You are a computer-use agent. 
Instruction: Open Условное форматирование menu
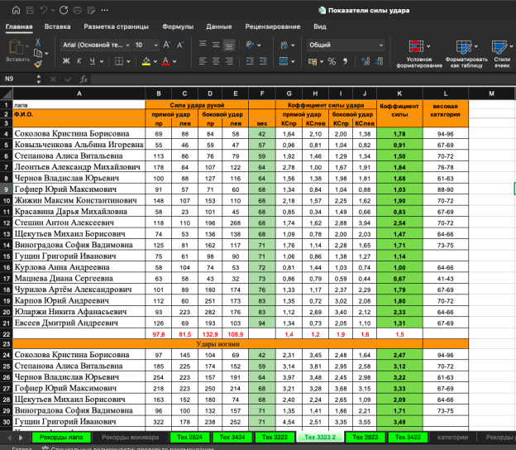coord(419,54)
